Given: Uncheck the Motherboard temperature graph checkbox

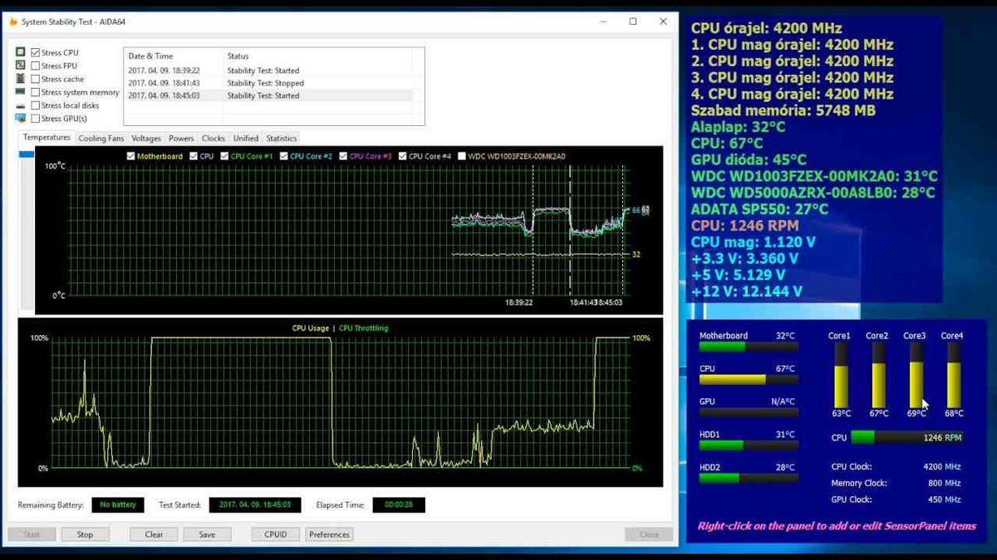Looking at the screenshot, I should tap(130, 156).
